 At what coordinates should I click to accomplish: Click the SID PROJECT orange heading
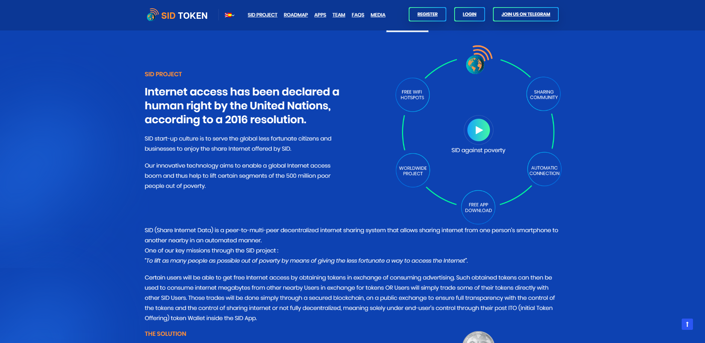point(163,74)
